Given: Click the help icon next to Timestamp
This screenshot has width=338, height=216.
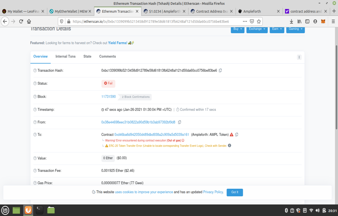Looking at the screenshot, I should 35,109.
